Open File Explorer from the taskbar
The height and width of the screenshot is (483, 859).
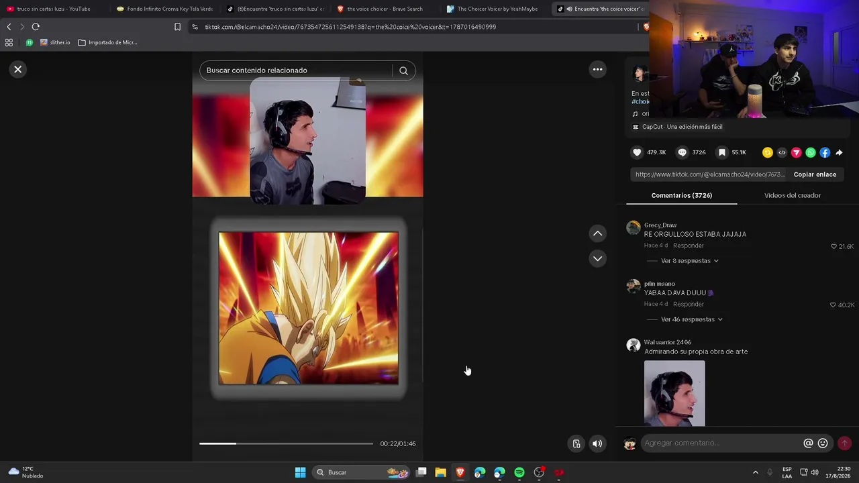click(440, 472)
